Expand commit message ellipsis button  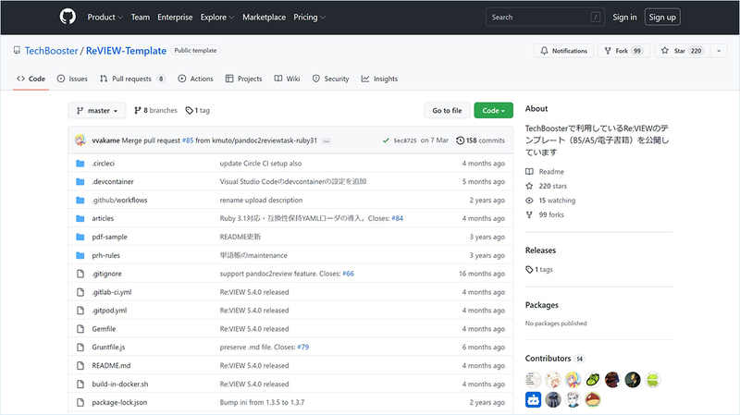pos(327,141)
